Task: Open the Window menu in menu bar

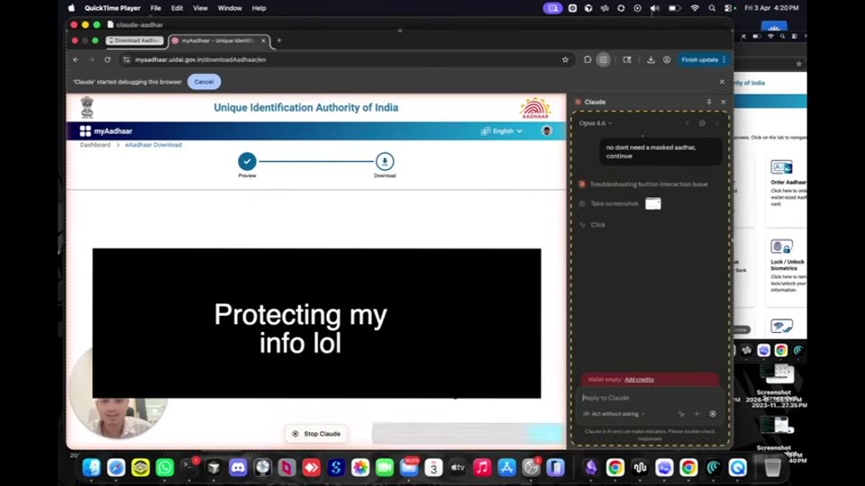Action: click(x=230, y=8)
